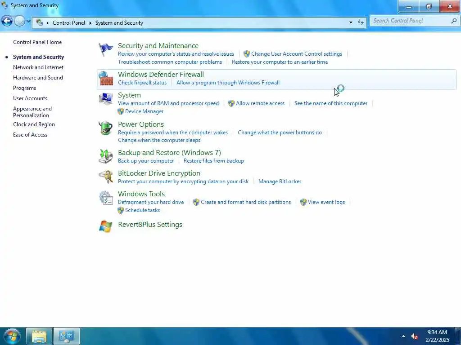Click Check firewall status link

pos(142,83)
